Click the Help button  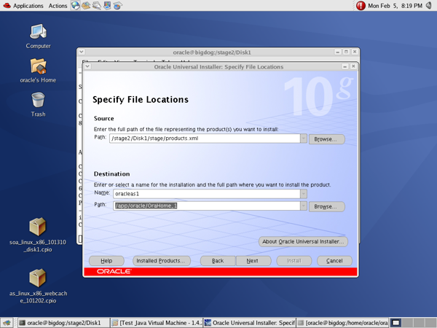click(x=106, y=261)
